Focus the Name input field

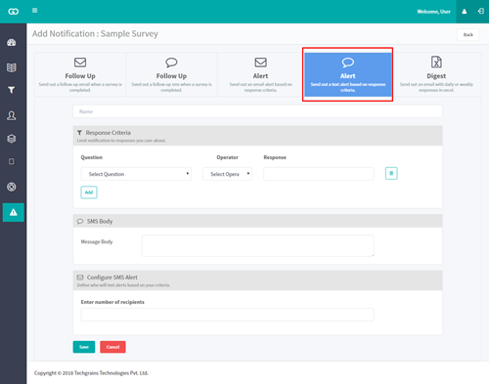(257, 111)
